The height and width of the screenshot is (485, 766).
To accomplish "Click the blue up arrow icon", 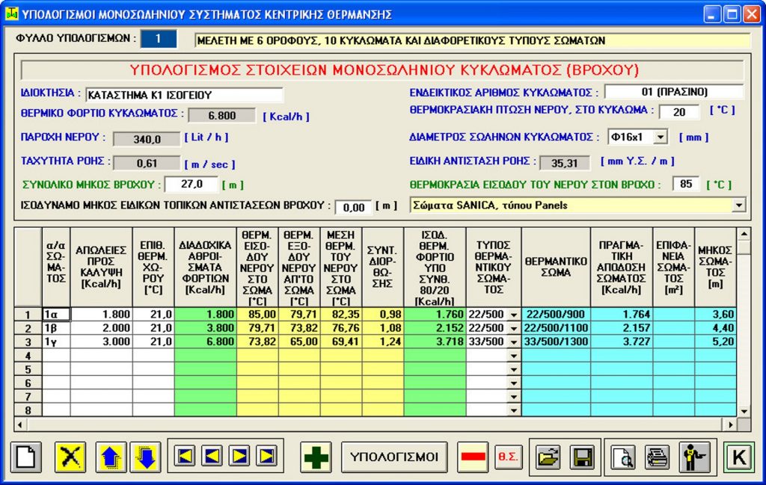I will pyautogui.click(x=111, y=456).
